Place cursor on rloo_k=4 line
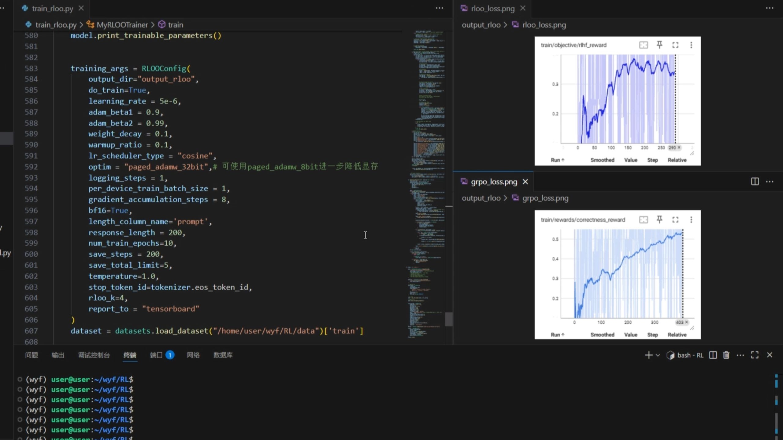This screenshot has width=783, height=440. pyautogui.click(x=108, y=298)
